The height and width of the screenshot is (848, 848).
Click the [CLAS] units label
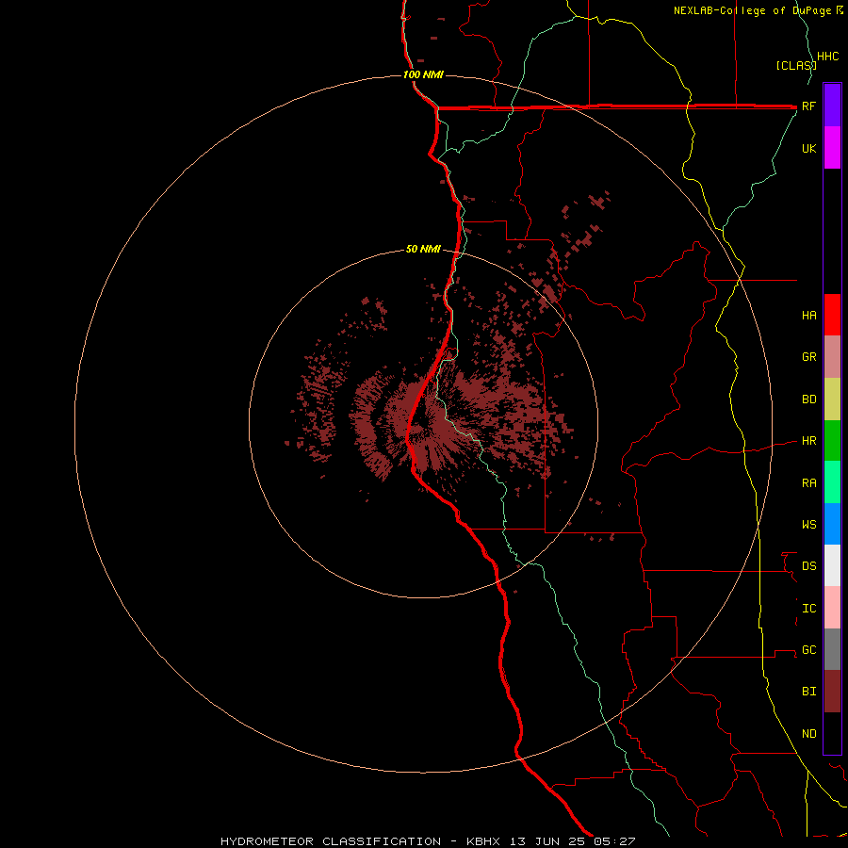(796, 65)
